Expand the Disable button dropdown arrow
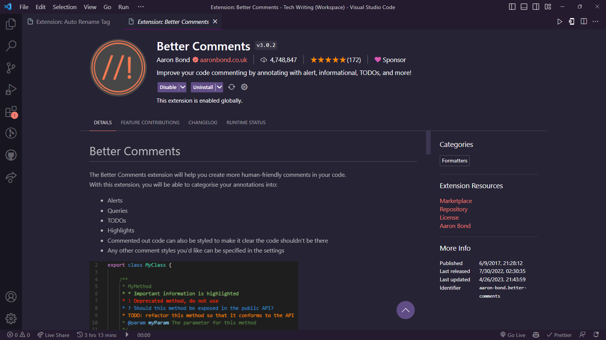This screenshot has width=606, height=340. 183,87
